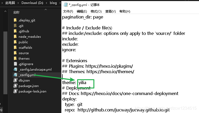
Task: Select the .git folder name
Action: 21,26
